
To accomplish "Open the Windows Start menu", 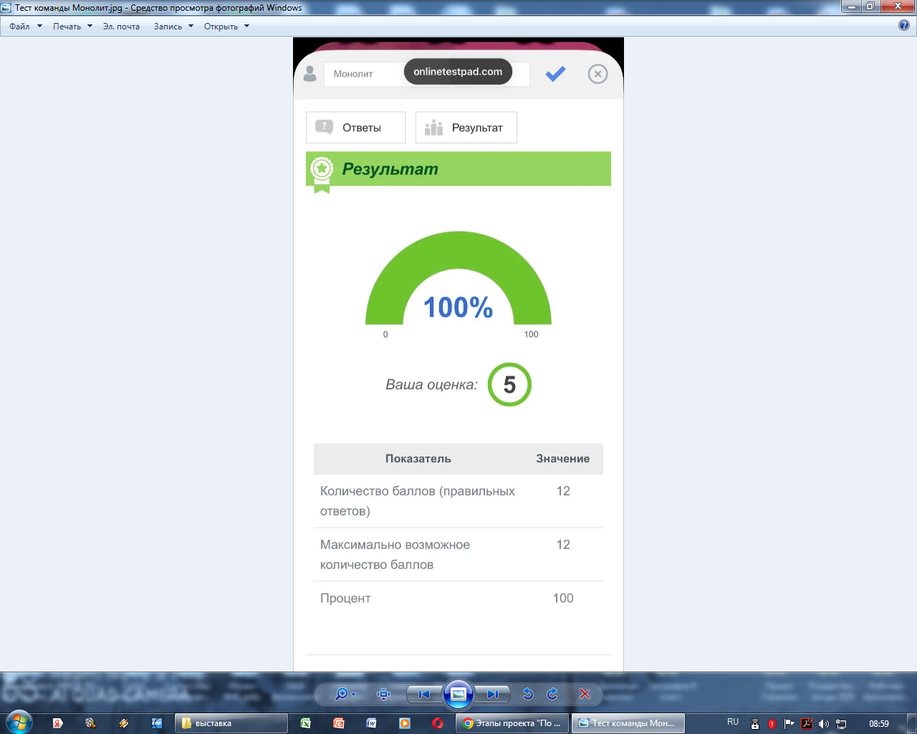I will click(x=19, y=723).
